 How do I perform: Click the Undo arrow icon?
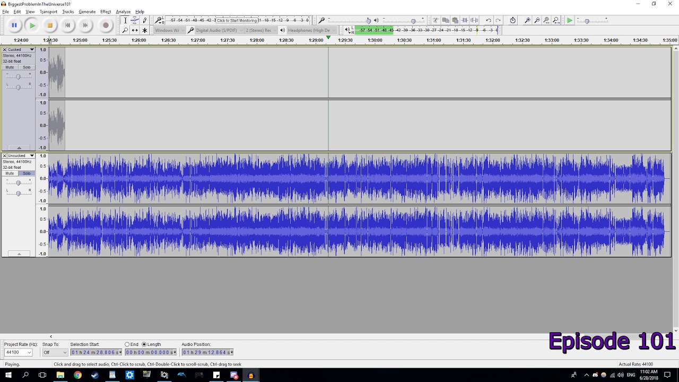click(489, 20)
